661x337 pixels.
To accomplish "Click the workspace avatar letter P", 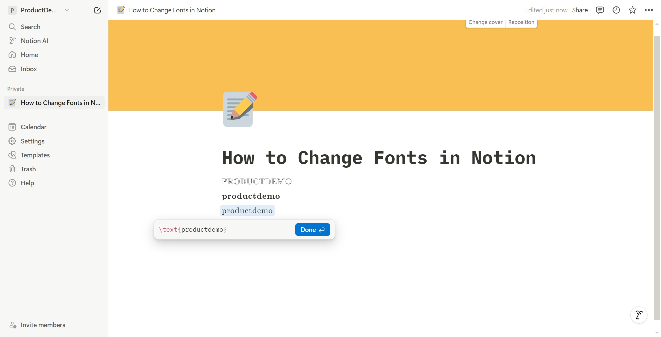I will click(12, 10).
